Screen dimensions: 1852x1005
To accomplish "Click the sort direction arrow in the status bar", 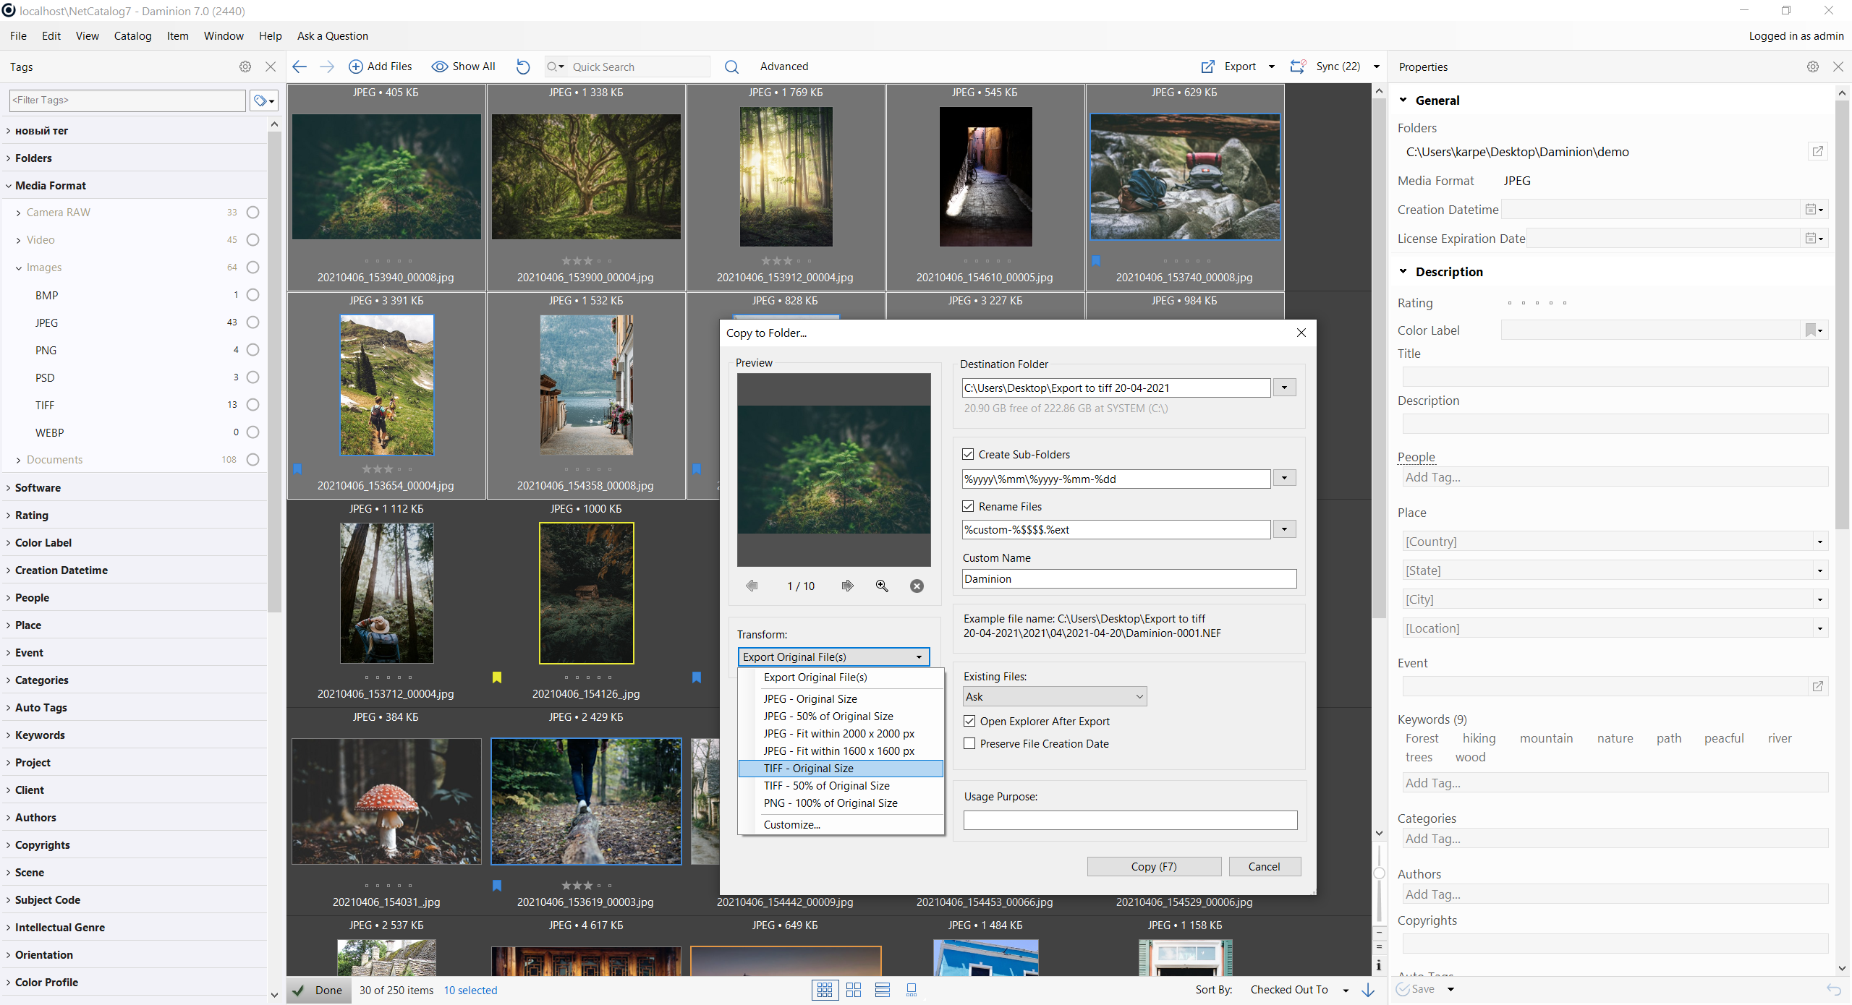I will pos(1368,990).
